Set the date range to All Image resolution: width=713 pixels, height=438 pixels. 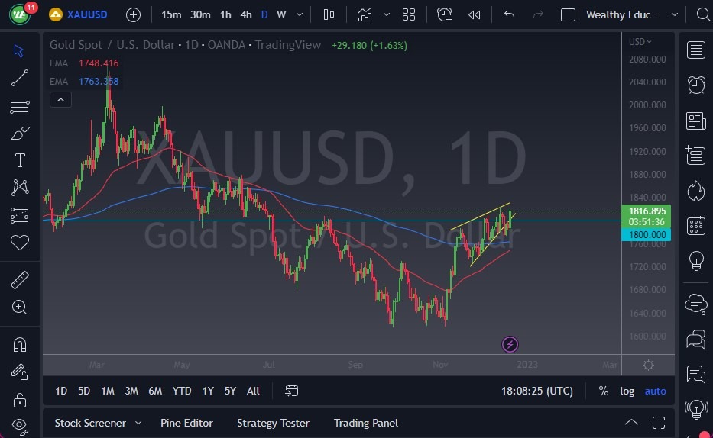point(253,391)
